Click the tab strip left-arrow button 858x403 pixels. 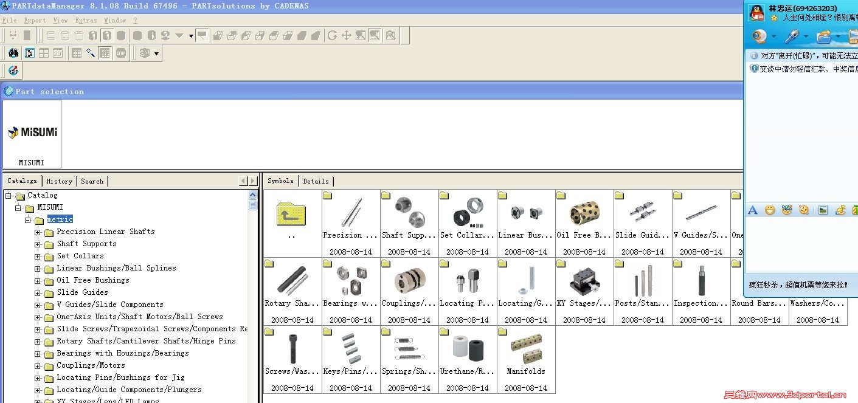click(x=243, y=181)
